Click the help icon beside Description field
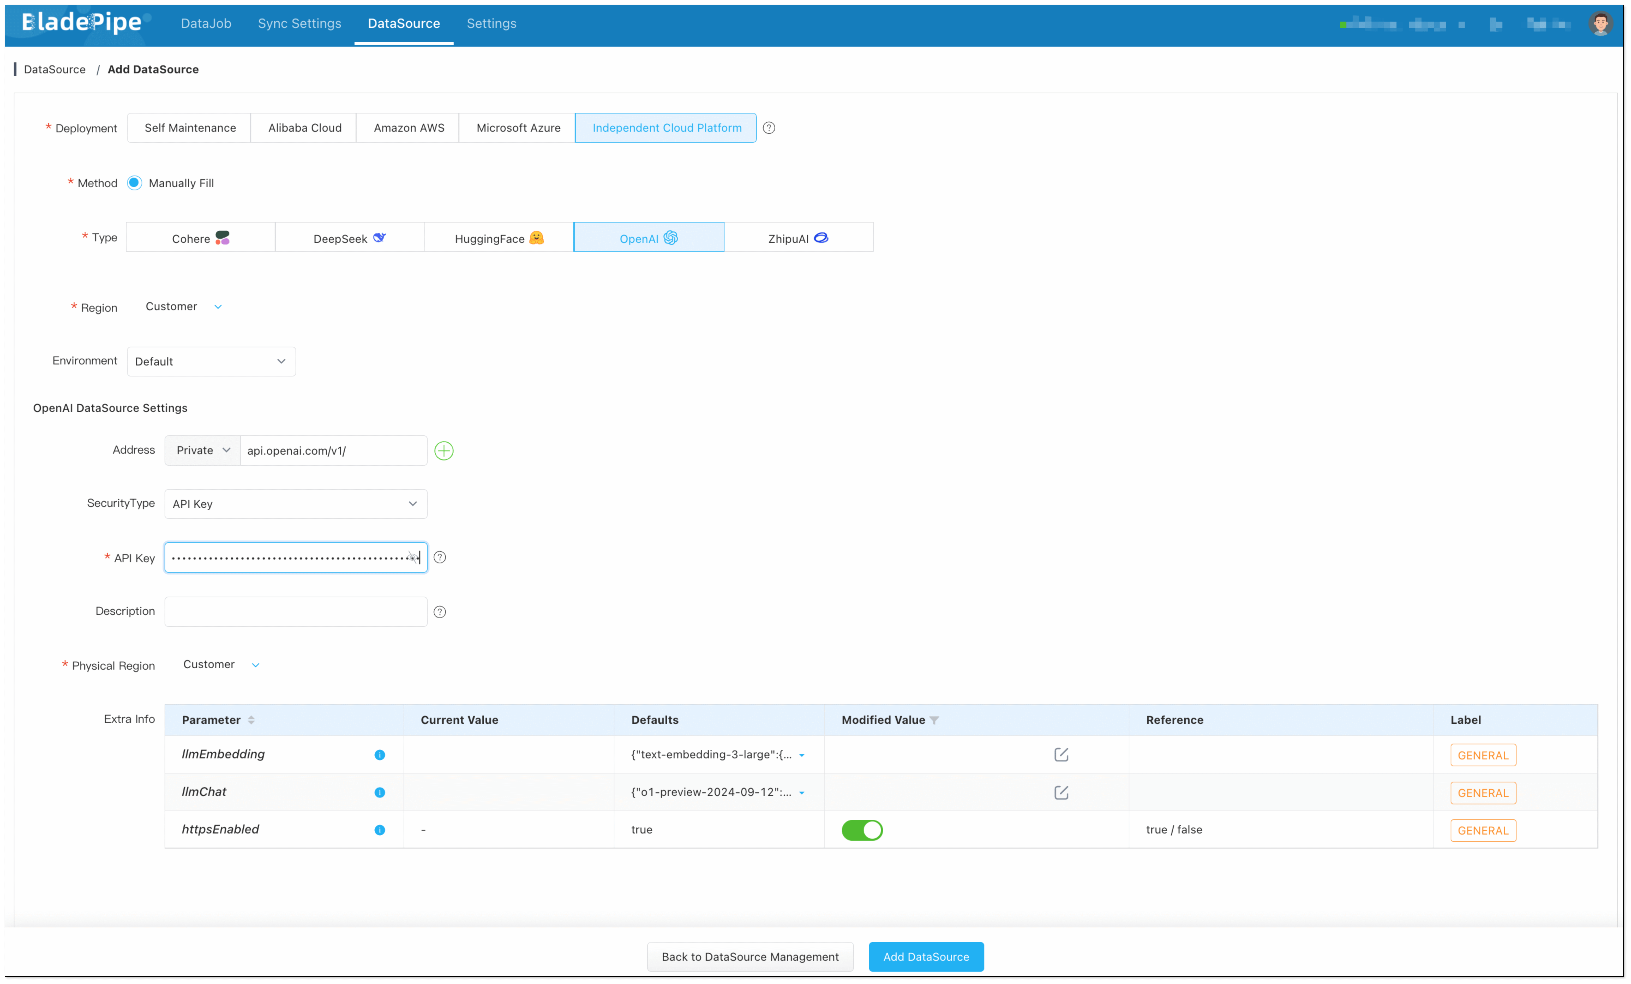Image resolution: width=1631 pixels, height=984 pixels. coord(440,611)
